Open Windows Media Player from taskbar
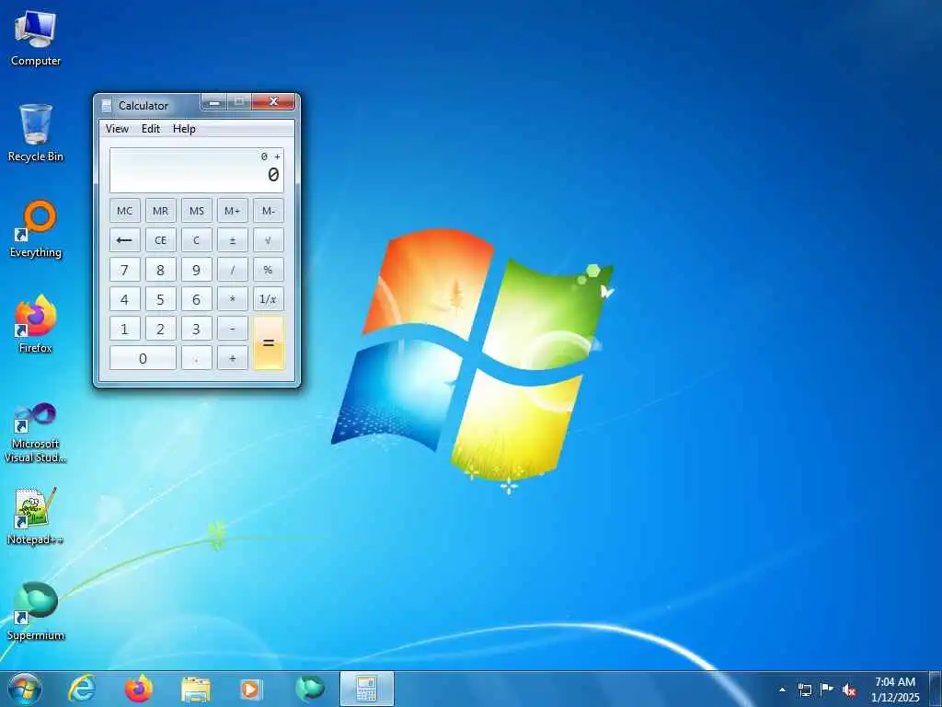The width and height of the screenshot is (942, 707). (x=250, y=689)
